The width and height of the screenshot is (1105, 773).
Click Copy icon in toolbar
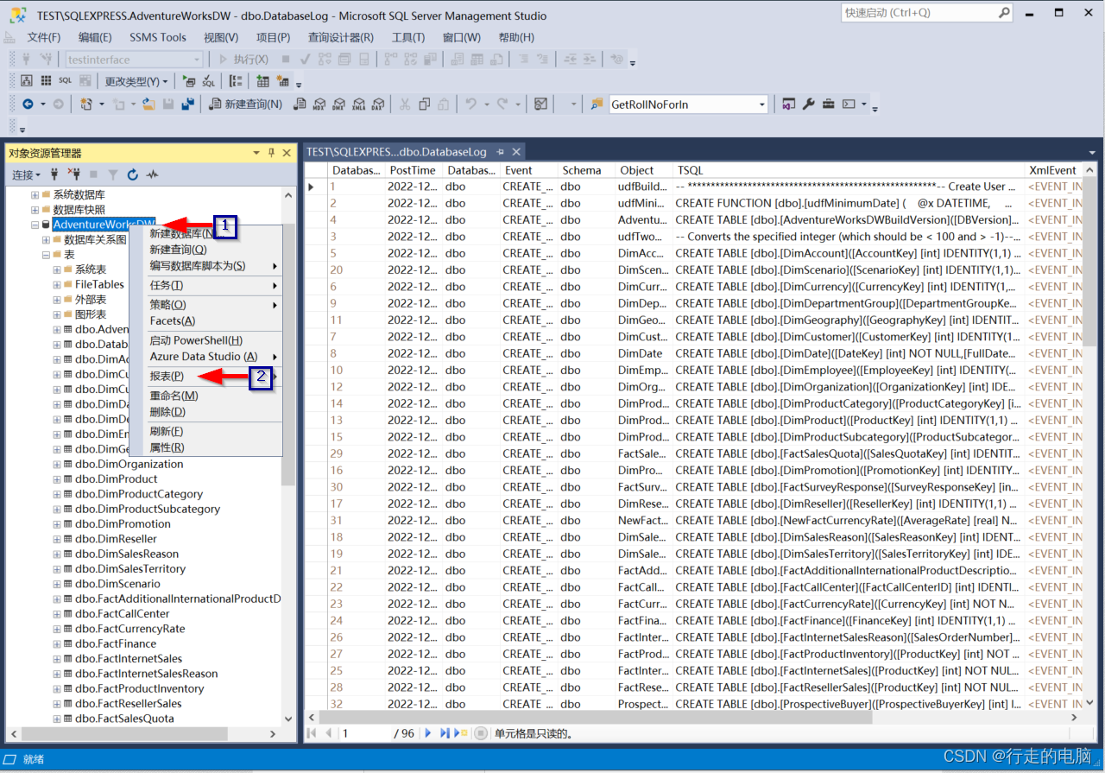click(424, 104)
